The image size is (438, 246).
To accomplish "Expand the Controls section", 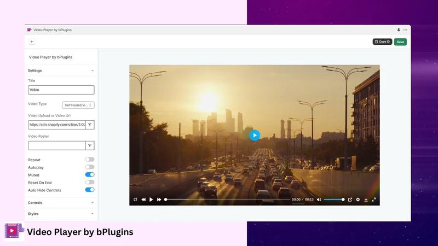I will click(x=61, y=203).
